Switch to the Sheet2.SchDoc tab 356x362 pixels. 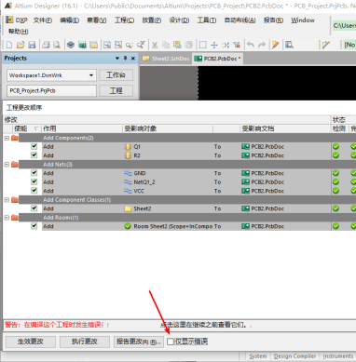[x=166, y=59]
